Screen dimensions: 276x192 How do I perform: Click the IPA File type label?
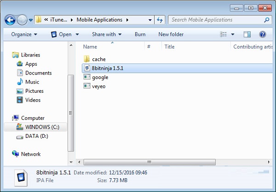45,181
